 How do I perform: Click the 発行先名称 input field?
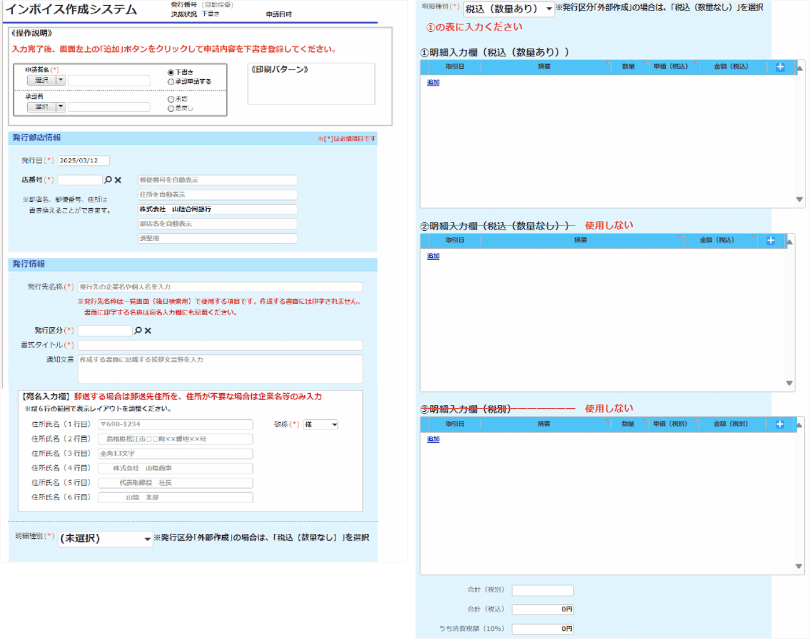click(220, 287)
